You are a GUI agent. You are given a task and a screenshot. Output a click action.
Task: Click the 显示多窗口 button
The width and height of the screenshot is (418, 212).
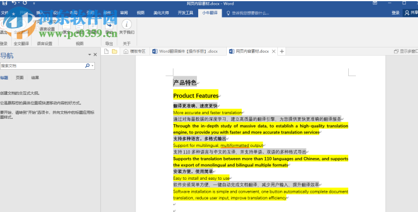pyautogui.click(x=406, y=52)
